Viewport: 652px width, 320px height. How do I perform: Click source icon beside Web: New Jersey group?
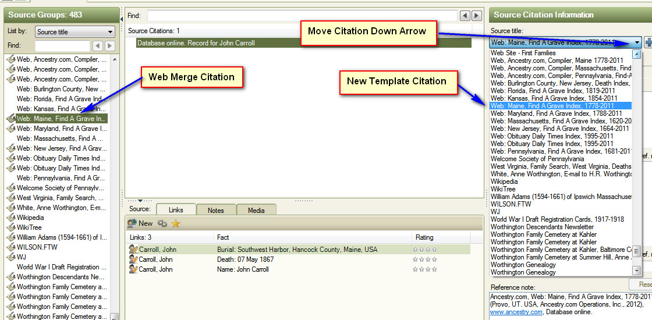[11, 148]
